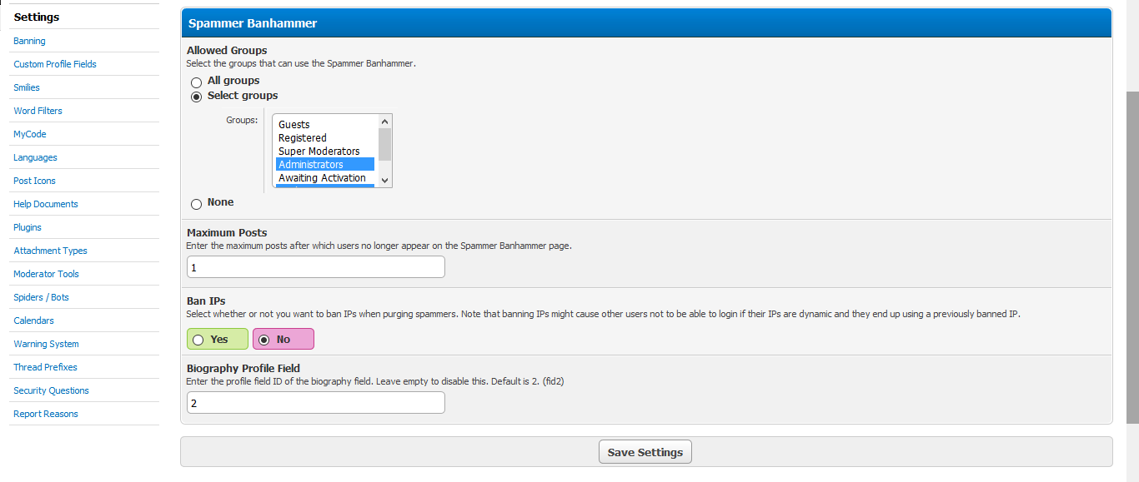
Task: Choose Guests in the Groups list
Action: click(x=324, y=125)
